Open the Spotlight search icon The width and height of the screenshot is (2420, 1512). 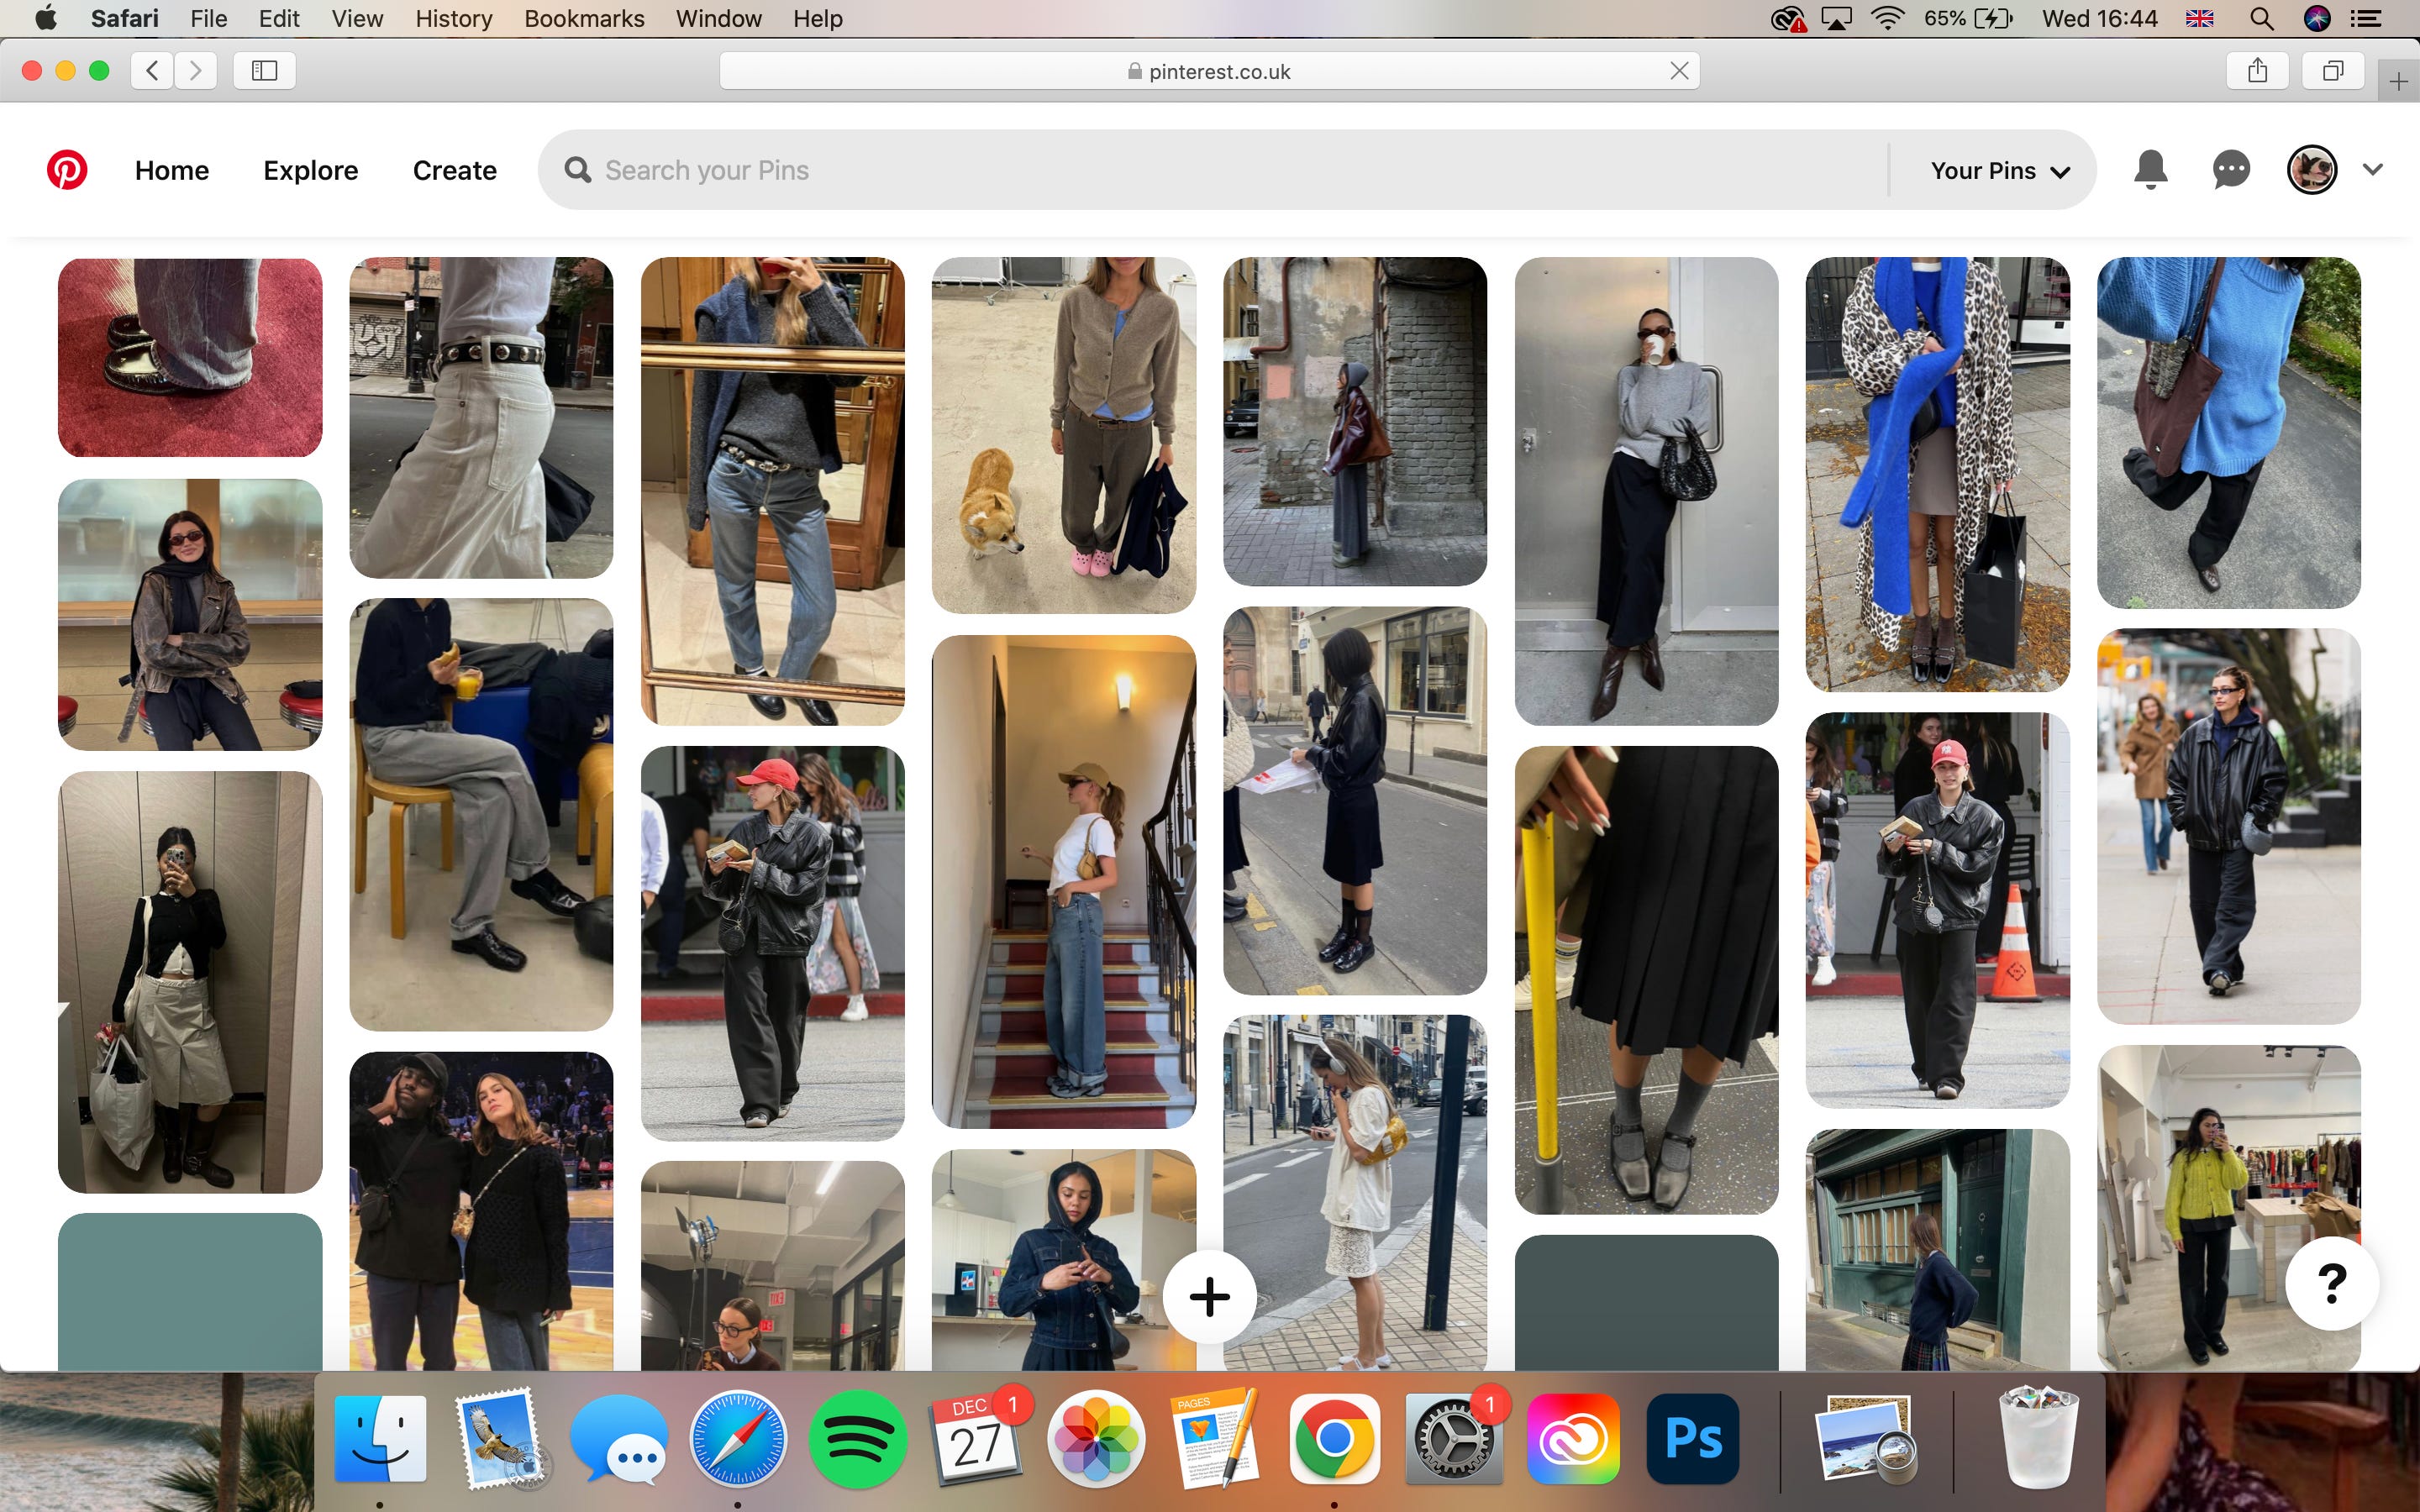pos(2262,18)
